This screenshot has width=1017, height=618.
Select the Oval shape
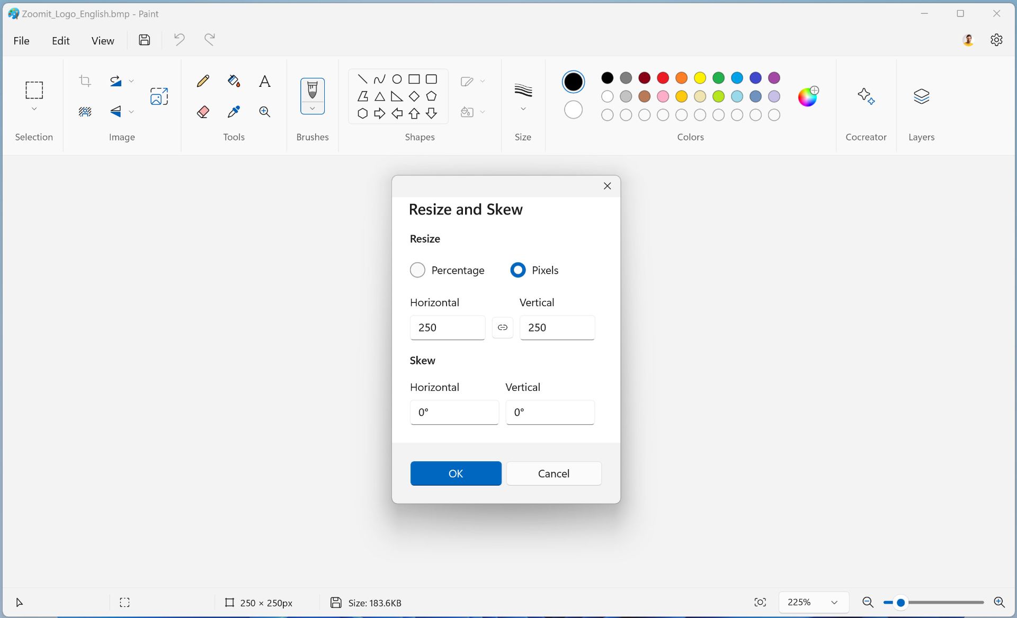tap(397, 78)
